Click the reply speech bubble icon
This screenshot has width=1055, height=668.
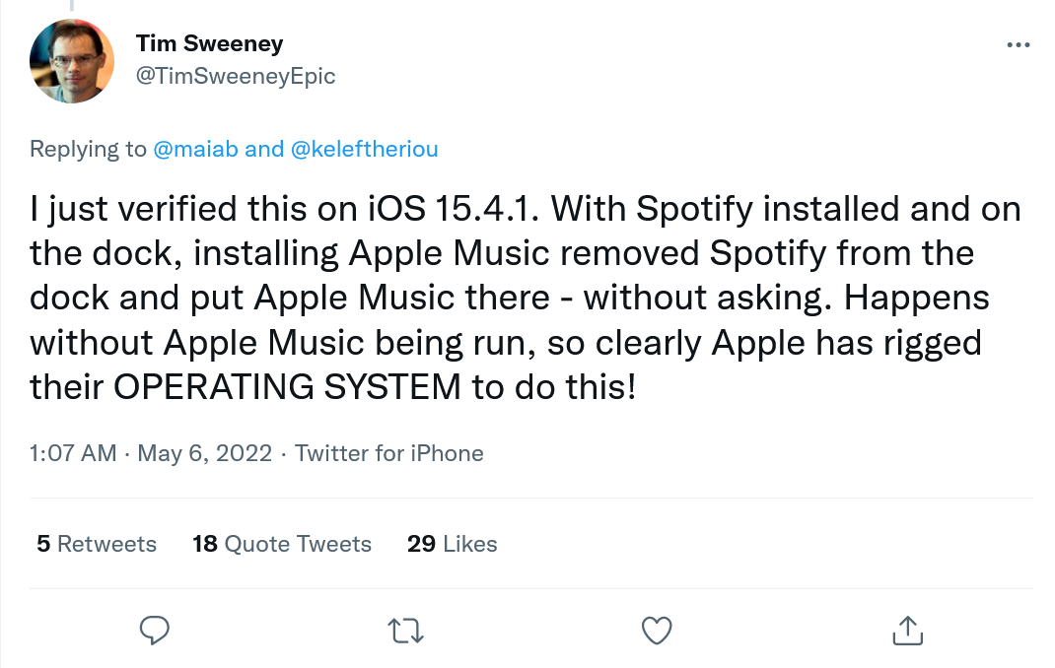(x=155, y=631)
